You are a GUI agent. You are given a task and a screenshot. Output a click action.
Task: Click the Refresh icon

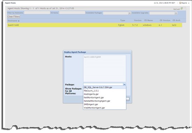[182, 8]
